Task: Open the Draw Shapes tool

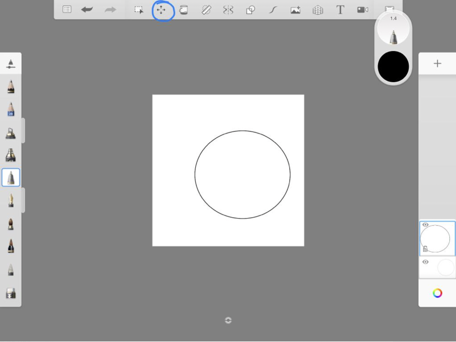Action: tap(251, 10)
